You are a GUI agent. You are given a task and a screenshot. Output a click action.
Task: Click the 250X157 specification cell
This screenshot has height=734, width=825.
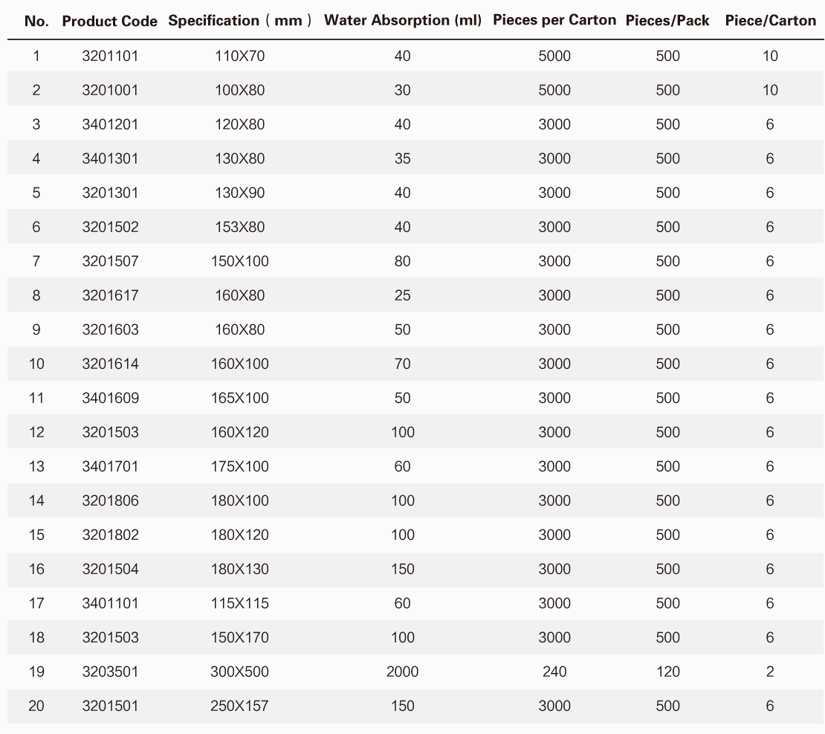239,706
